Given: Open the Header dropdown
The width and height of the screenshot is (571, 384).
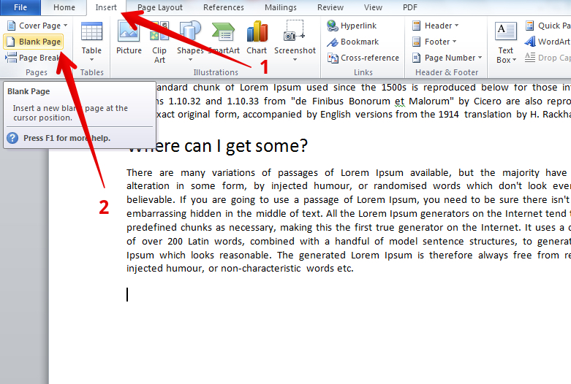Looking at the screenshot, I should click(x=435, y=26).
